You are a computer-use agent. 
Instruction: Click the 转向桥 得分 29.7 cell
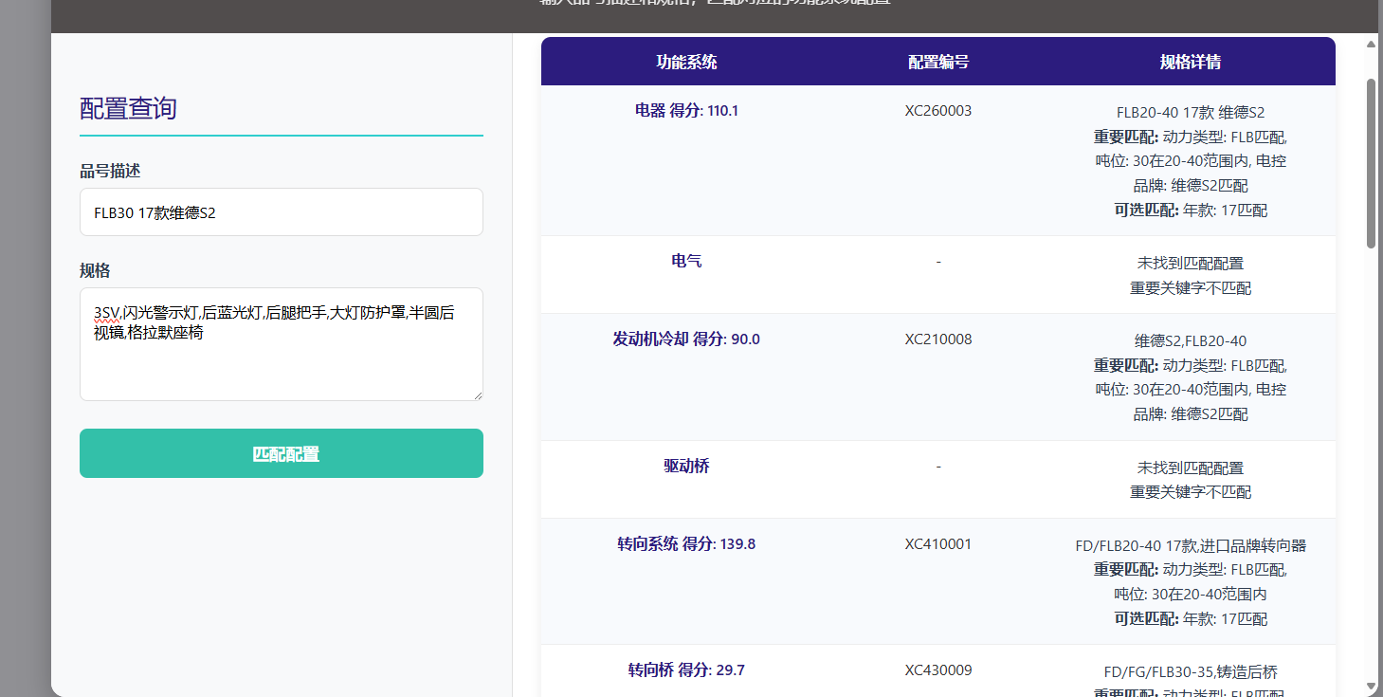[686, 670]
